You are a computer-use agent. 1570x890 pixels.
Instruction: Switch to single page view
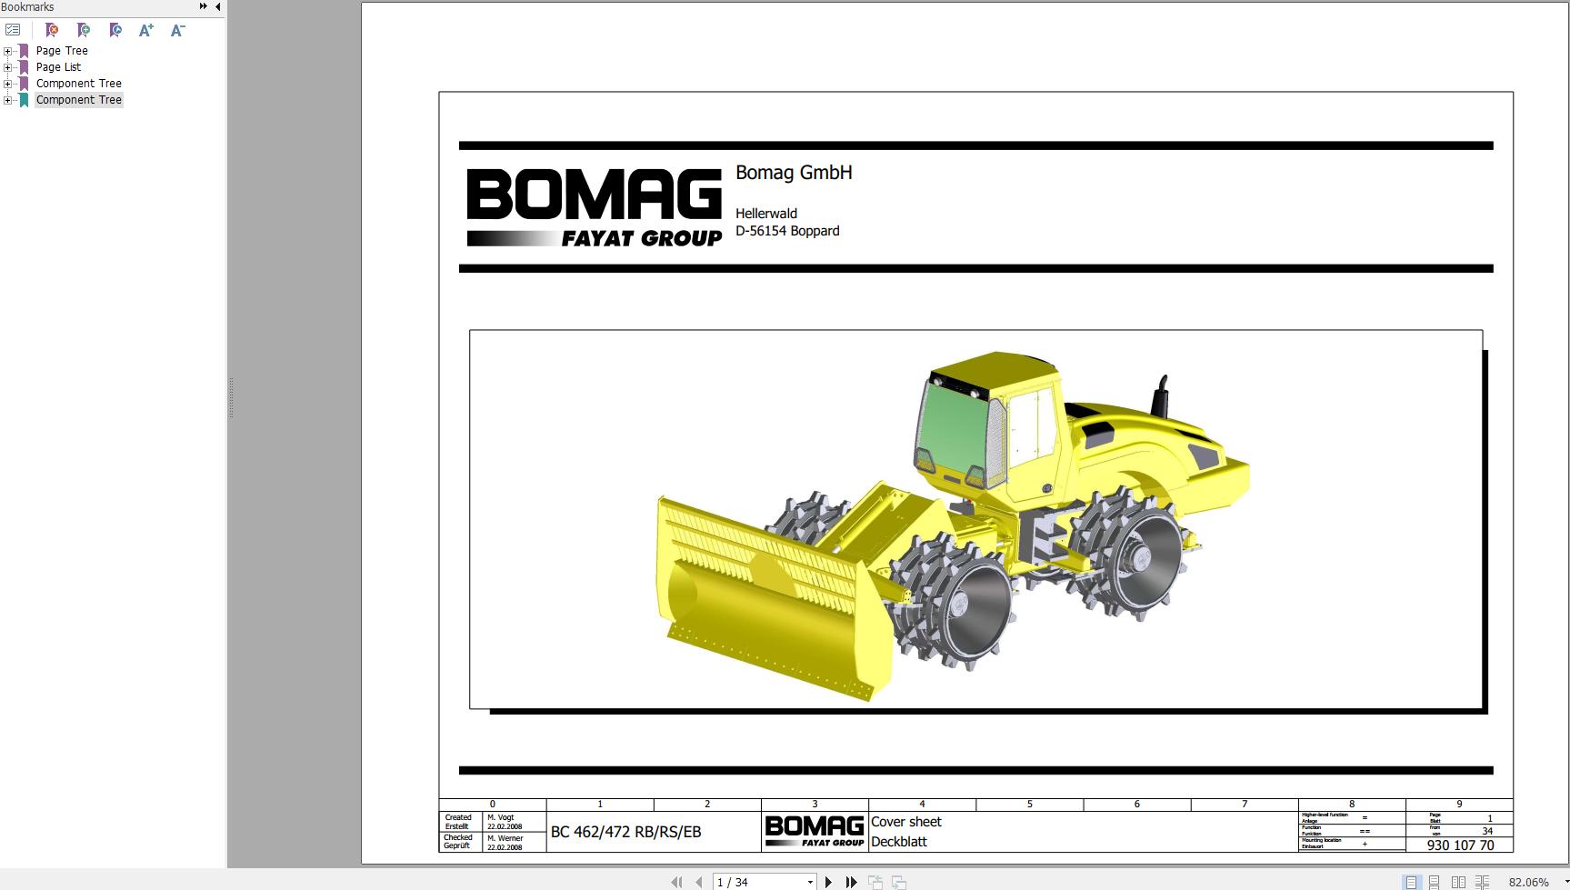1411,882
